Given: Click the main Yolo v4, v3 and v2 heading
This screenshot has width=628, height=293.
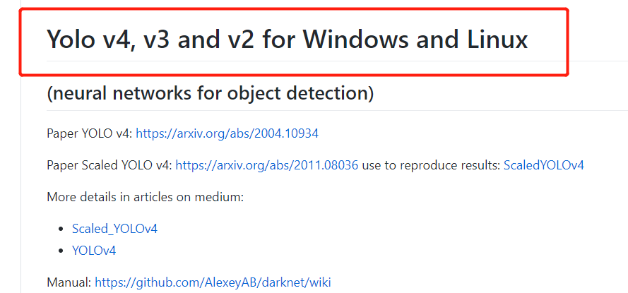Looking at the screenshot, I should pyautogui.click(x=287, y=40).
